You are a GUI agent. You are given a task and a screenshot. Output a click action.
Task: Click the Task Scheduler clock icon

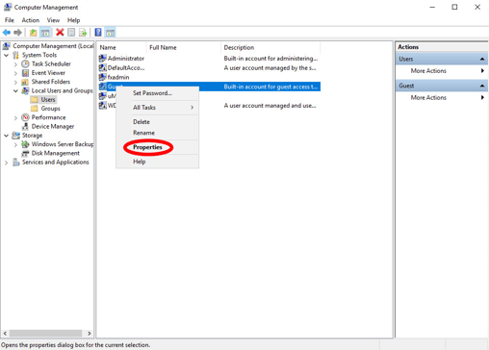25,63
